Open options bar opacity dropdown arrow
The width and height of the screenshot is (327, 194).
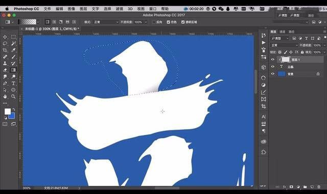pyautogui.click(x=146, y=22)
